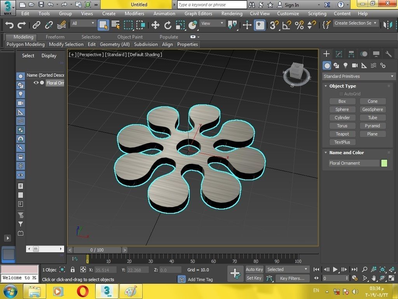Switch to the Freeform ribbon tab
This screenshot has width=398, height=299.
[55, 37]
